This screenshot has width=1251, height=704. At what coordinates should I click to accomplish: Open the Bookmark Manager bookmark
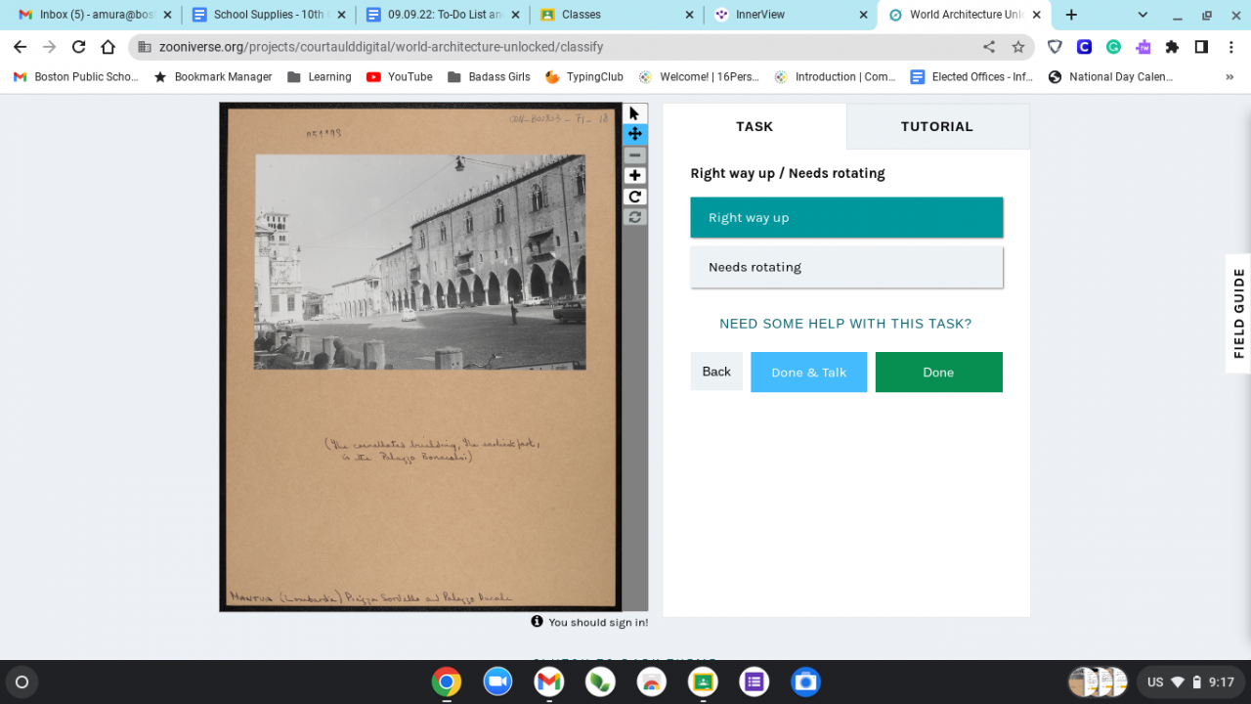[x=213, y=76]
